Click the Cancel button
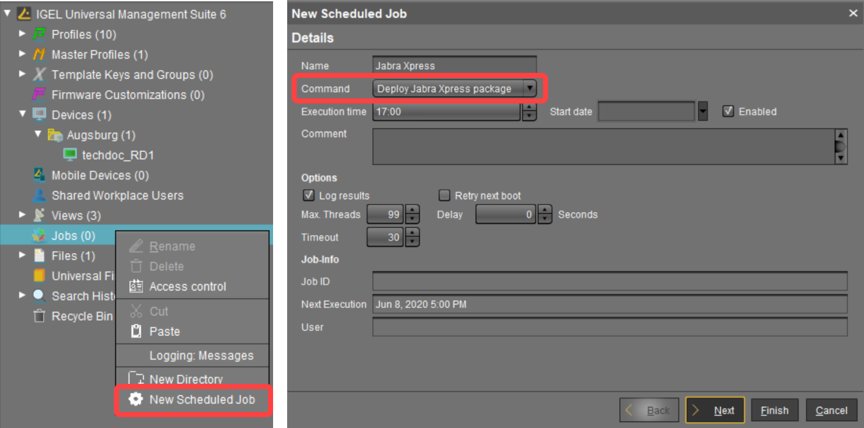 tap(831, 410)
